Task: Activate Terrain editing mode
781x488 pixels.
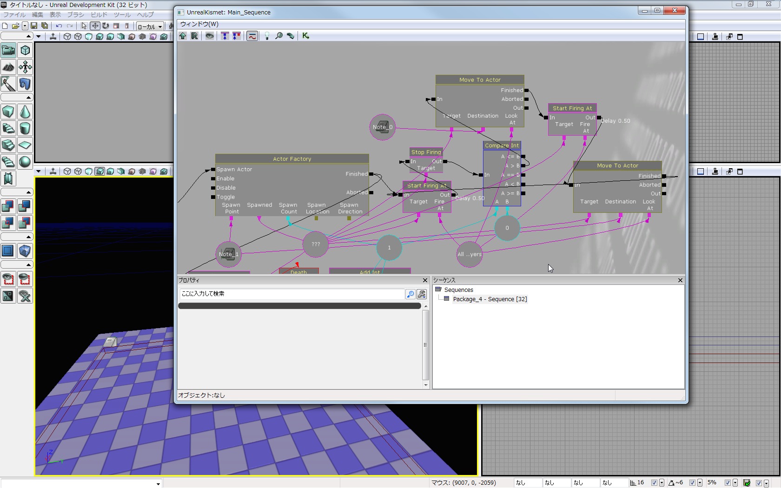Action: tap(8, 67)
